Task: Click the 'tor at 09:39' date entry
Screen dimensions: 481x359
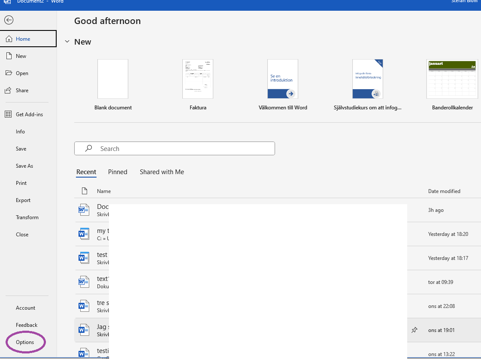Action: click(441, 282)
